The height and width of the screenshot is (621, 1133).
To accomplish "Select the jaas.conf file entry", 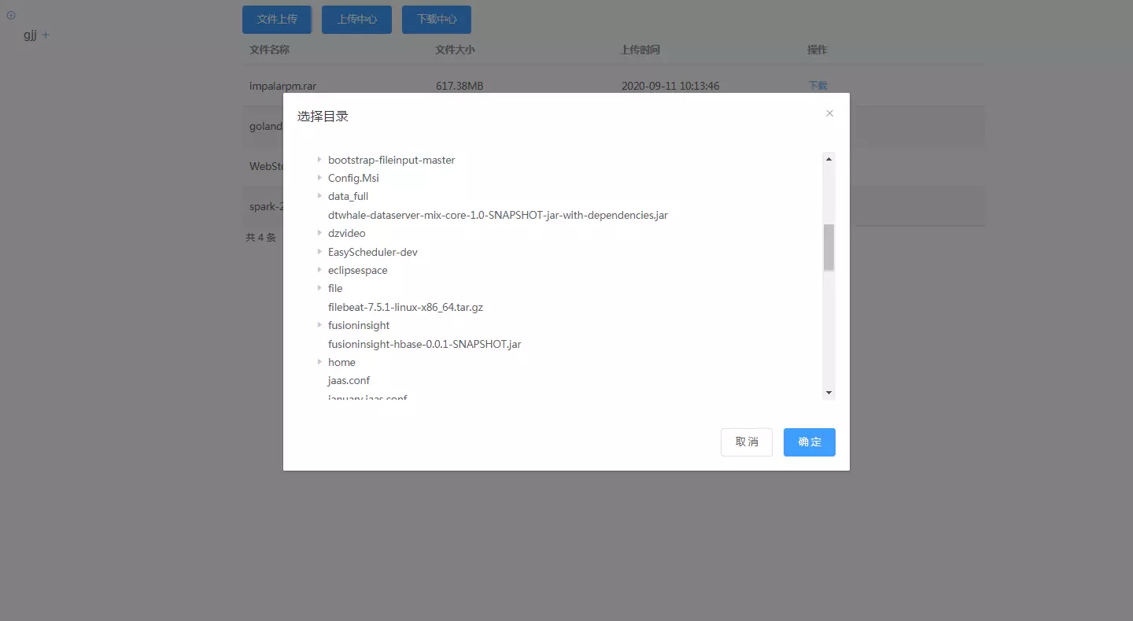I will 349,381.
